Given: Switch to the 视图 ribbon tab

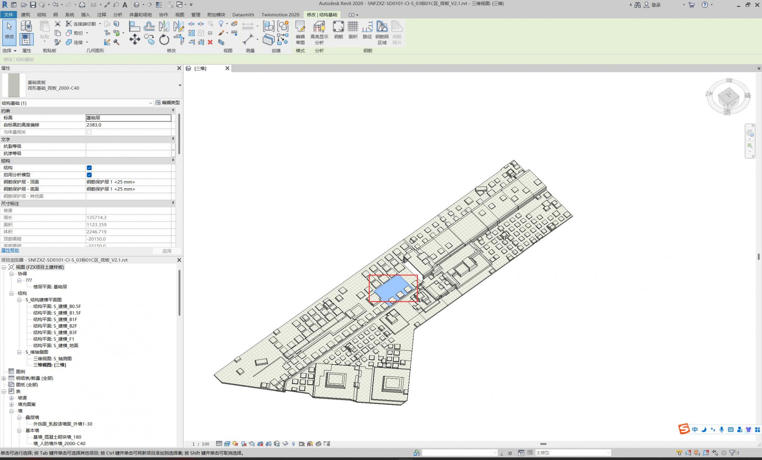Looking at the screenshot, I should 179,15.
